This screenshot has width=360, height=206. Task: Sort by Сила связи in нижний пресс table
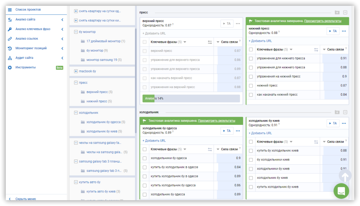333,50
